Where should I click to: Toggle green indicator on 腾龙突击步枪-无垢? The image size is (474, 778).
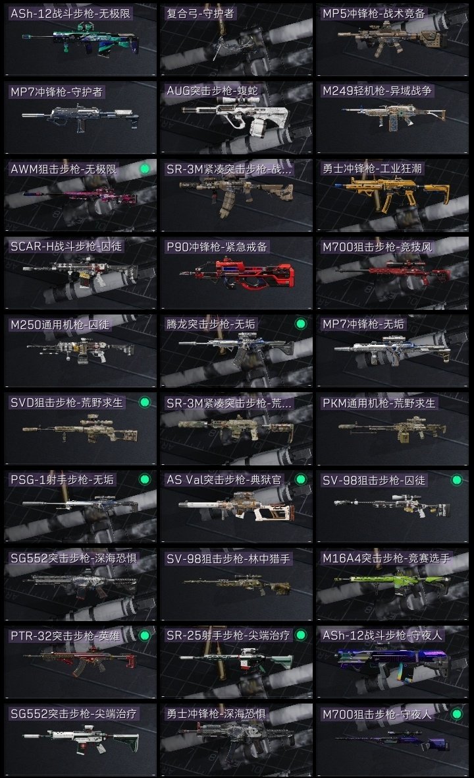(300, 324)
